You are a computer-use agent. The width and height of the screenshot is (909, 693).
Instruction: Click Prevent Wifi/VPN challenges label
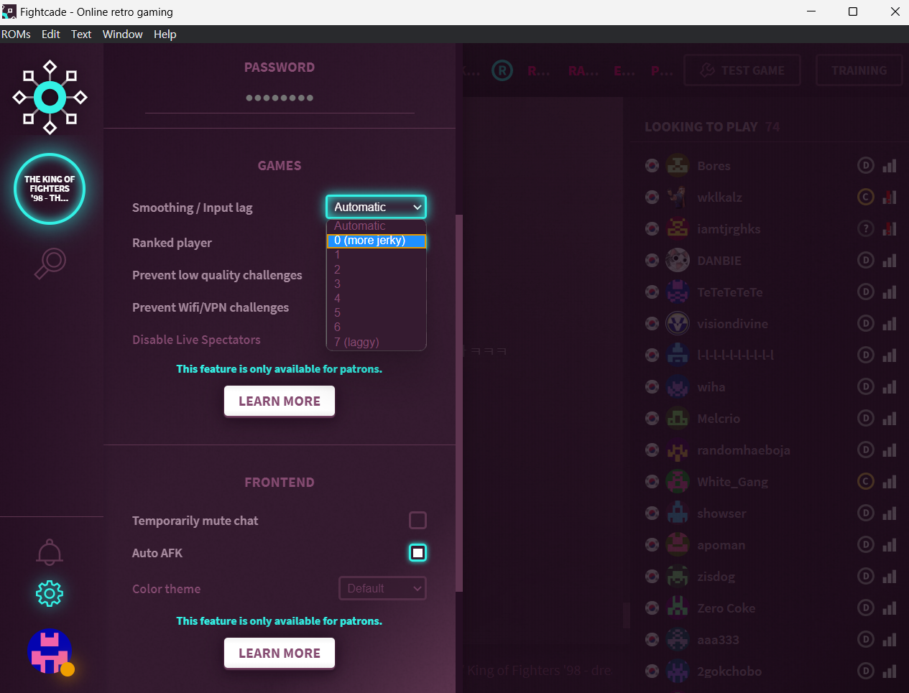tap(211, 307)
